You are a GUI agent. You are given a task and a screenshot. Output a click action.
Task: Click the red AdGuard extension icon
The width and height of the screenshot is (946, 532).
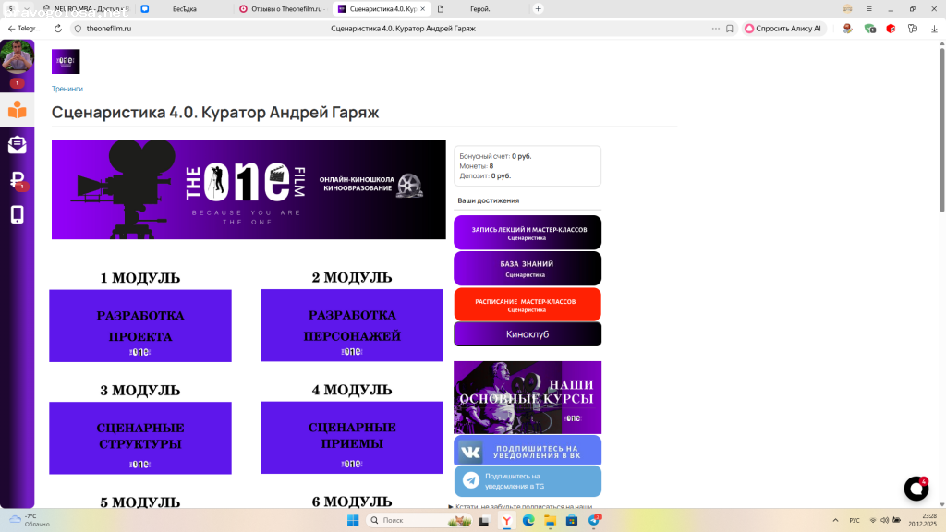889,29
